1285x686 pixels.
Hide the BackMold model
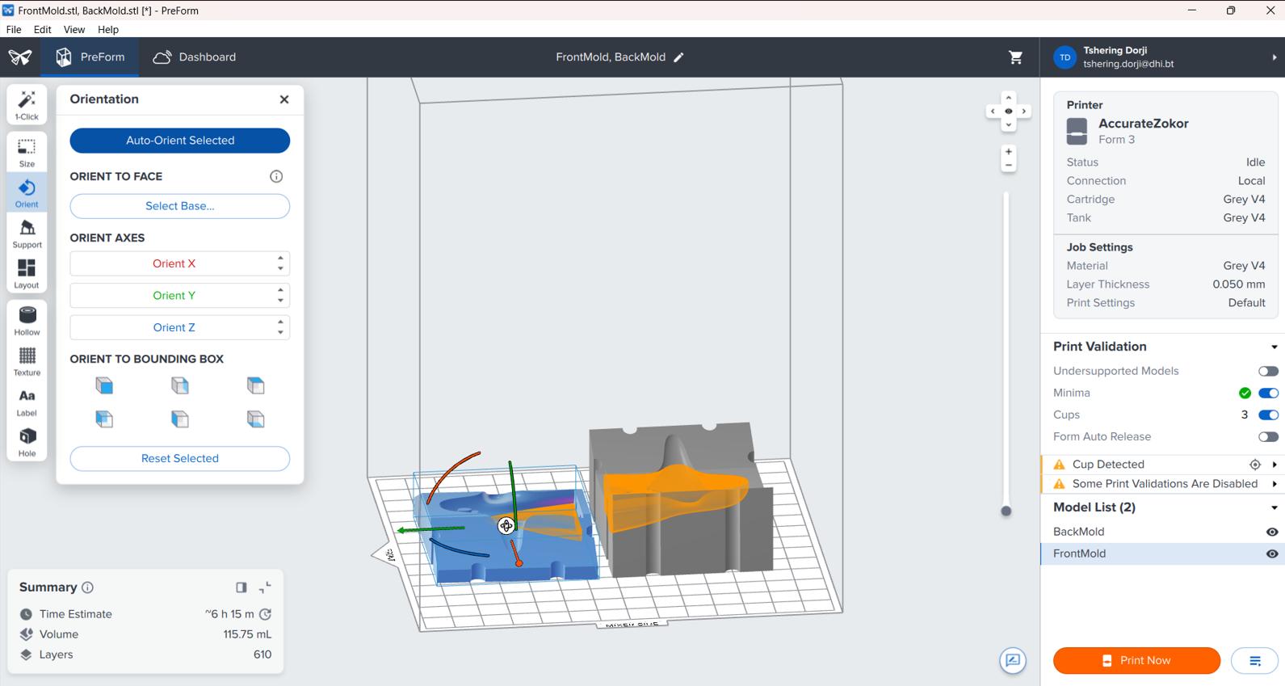[1272, 532]
